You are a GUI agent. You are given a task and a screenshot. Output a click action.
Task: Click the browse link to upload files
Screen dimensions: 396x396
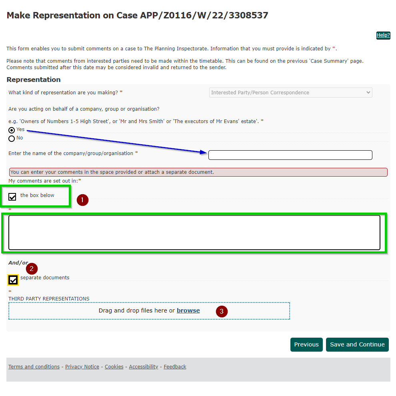[188, 310]
